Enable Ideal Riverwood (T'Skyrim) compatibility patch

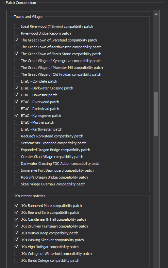17,26
